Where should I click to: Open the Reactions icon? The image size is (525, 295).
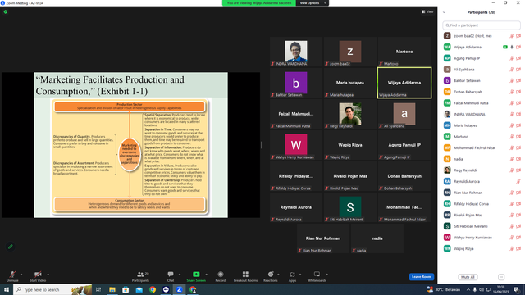coord(270,275)
